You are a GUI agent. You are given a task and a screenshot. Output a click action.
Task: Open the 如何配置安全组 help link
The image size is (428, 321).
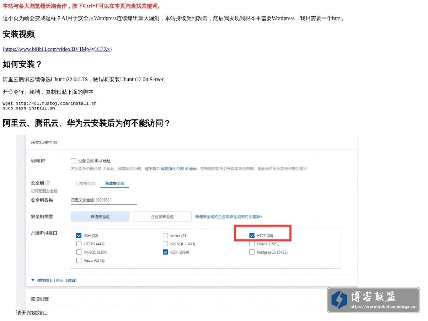coord(44,191)
